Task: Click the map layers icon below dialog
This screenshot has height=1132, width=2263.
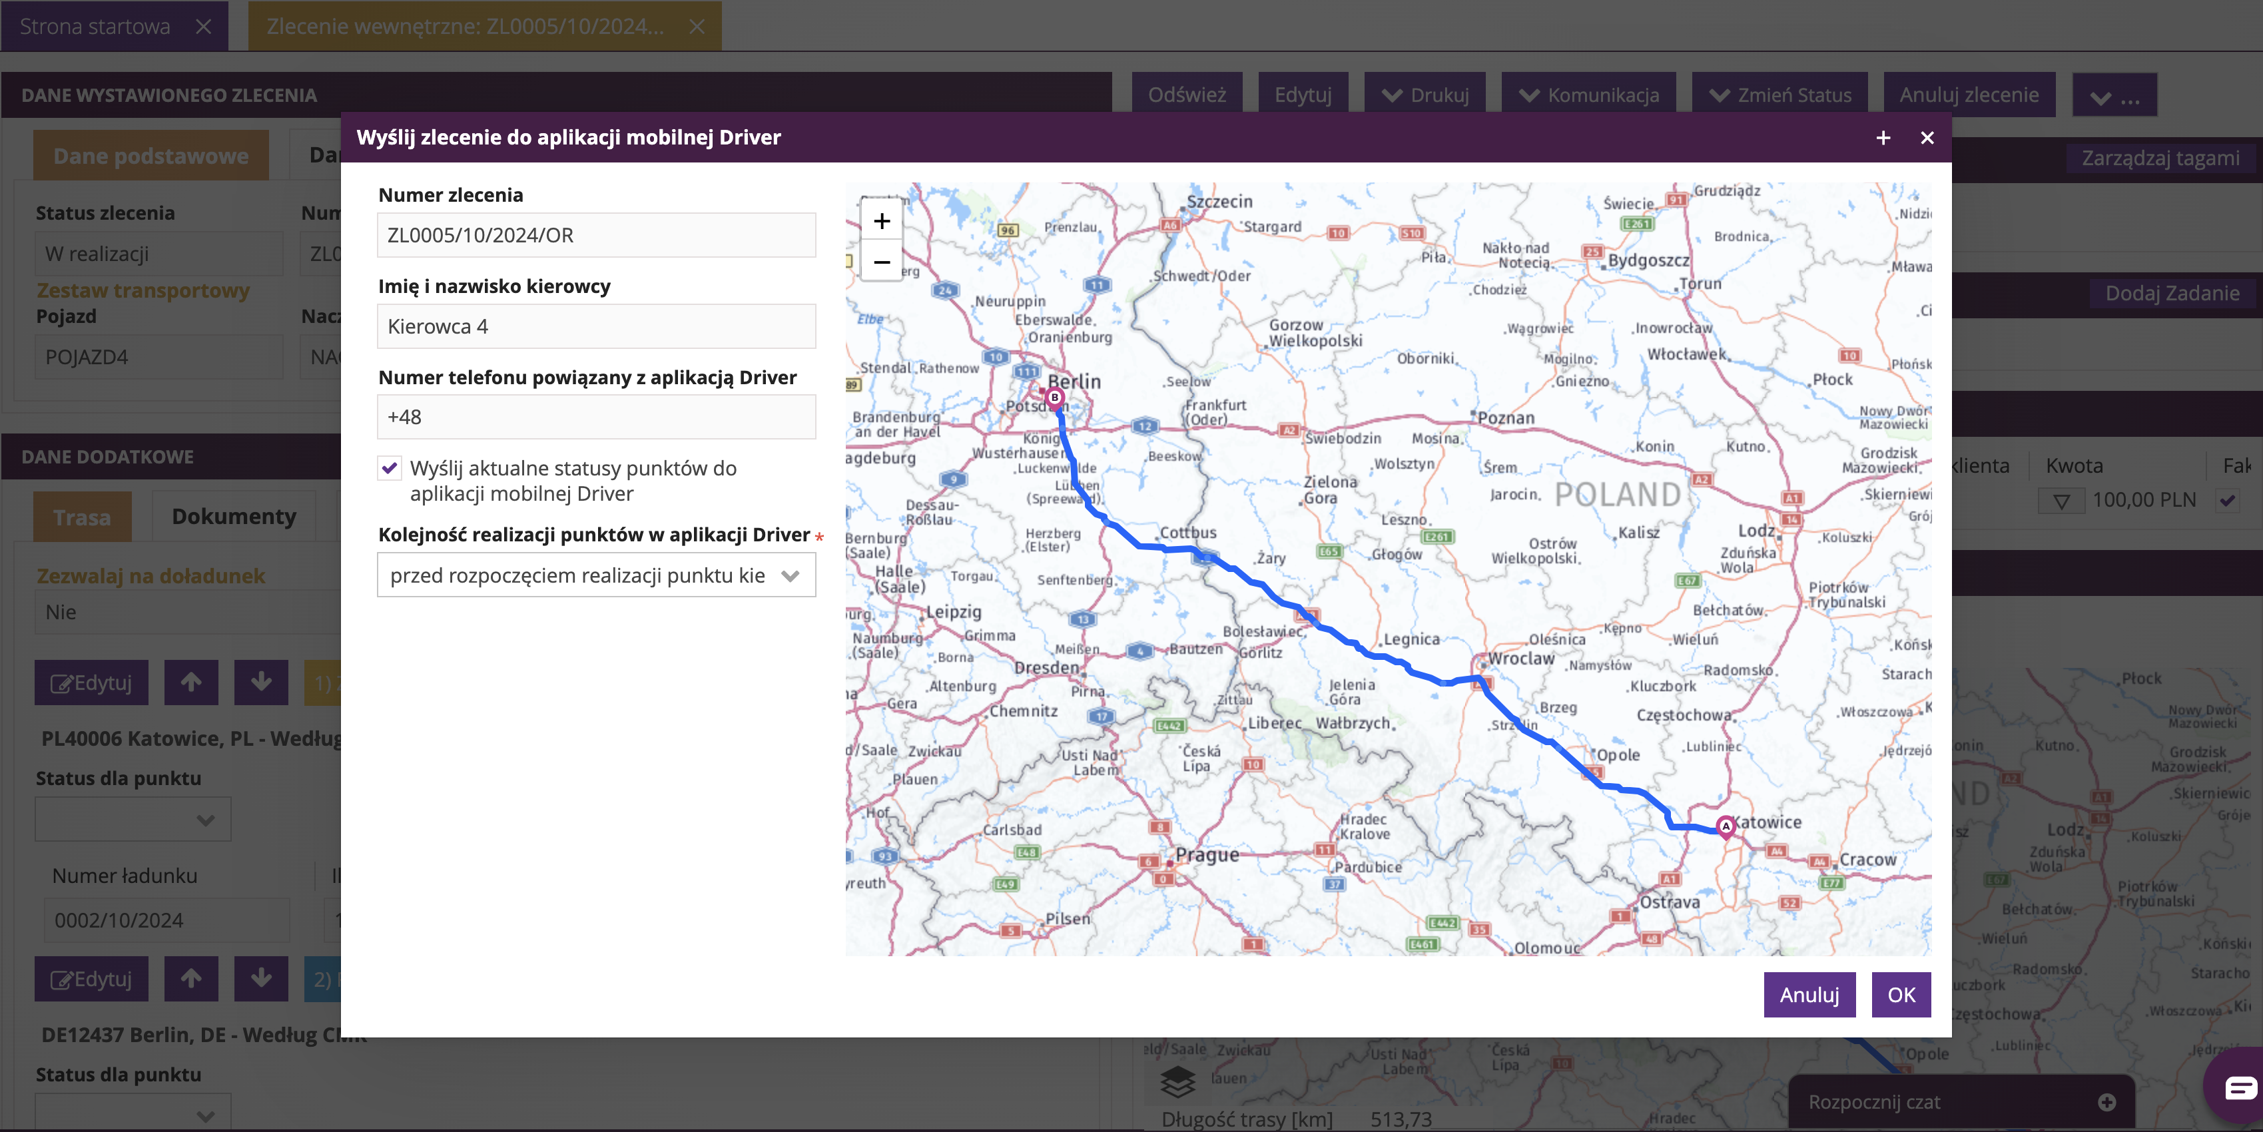Action: [x=1177, y=1081]
